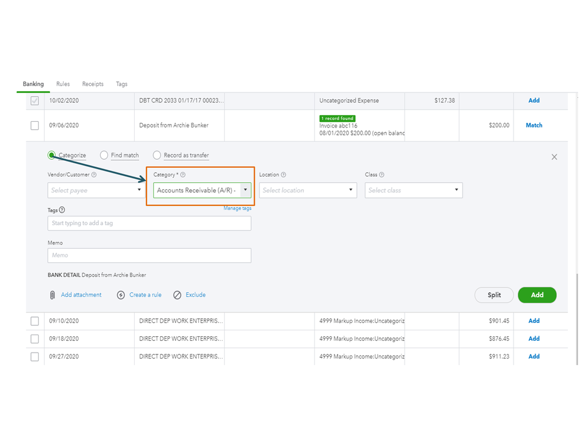Open the Select class dropdown
The height and width of the screenshot is (438, 585).
[456, 190]
